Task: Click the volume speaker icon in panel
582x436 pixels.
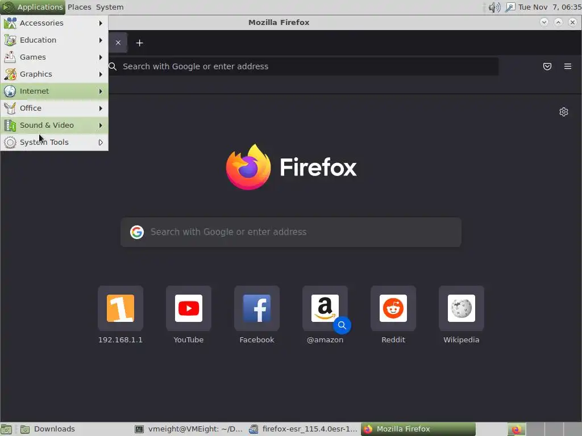Action: click(x=494, y=7)
